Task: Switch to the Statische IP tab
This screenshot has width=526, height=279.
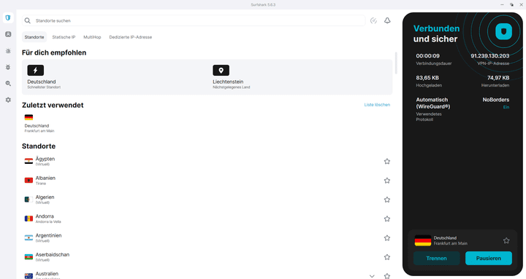Action: click(64, 37)
